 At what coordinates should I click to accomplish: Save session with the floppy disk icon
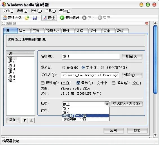click(35, 18)
